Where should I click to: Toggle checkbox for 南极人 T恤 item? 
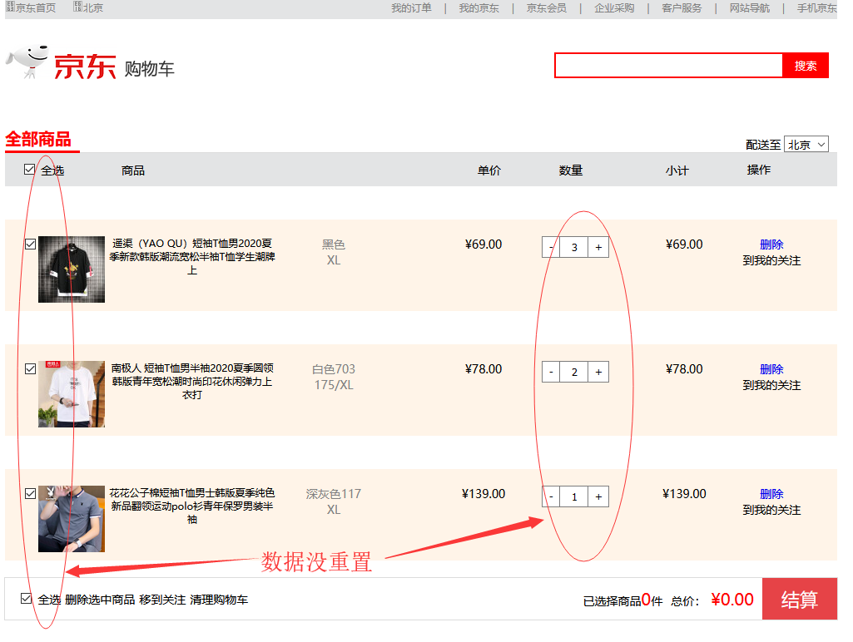[31, 368]
